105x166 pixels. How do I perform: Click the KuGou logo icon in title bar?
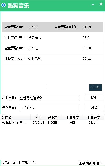(x=3, y=5)
